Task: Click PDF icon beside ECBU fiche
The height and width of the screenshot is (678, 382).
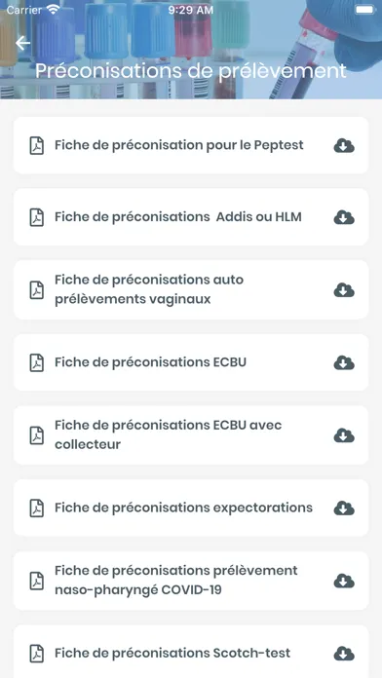Action: [37, 362]
